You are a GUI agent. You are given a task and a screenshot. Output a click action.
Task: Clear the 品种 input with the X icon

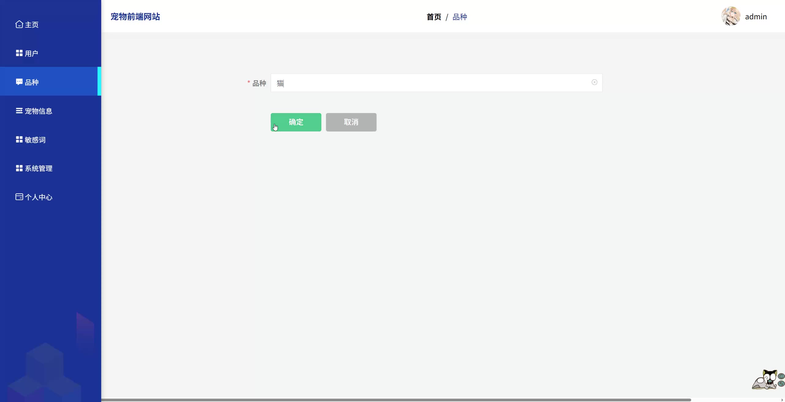click(594, 82)
